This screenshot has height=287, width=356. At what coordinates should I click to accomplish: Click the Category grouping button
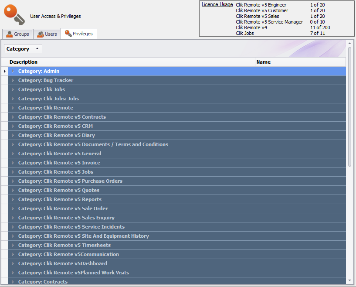pos(23,49)
